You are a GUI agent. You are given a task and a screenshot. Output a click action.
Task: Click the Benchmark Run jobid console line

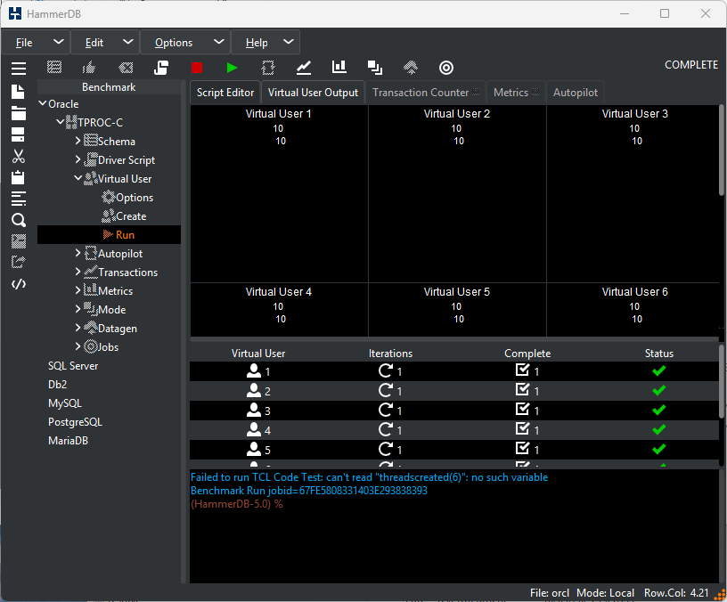click(x=309, y=491)
